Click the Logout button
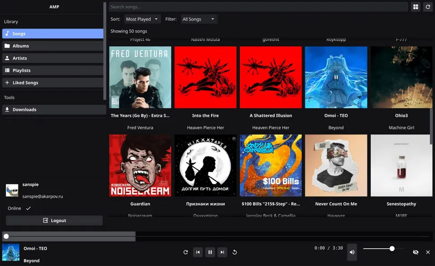This screenshot has width=435, height=266. tap(54, 221)
